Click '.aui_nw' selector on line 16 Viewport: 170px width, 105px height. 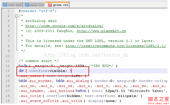[27, 86]
